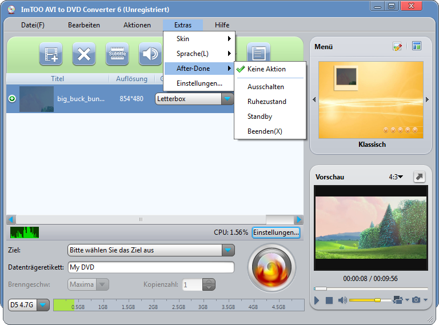Play the preview video
This screenshot has height=325, width=439.
(317, 300)
